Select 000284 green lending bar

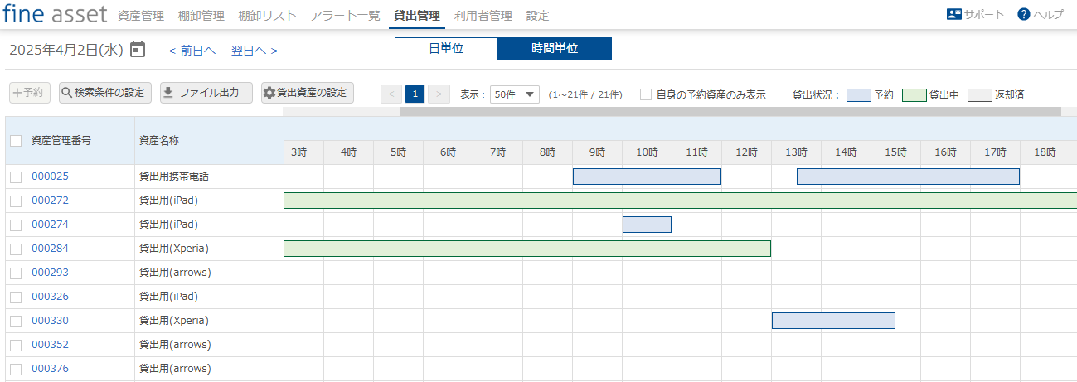[x=527, y=249]
